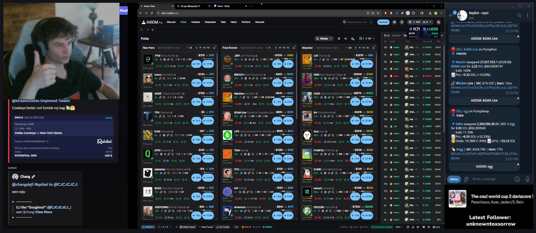Open the notifications bell in Axiom

coord(402,22)
